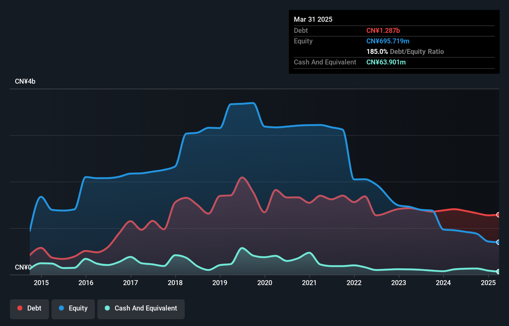This screenshot has width=509, height=326.
Task: Select the red Debt endpoint marker
Action: pyautogui.click(x=498, y=215)
